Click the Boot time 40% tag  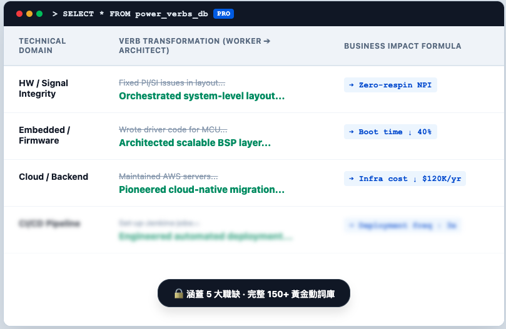390,132
